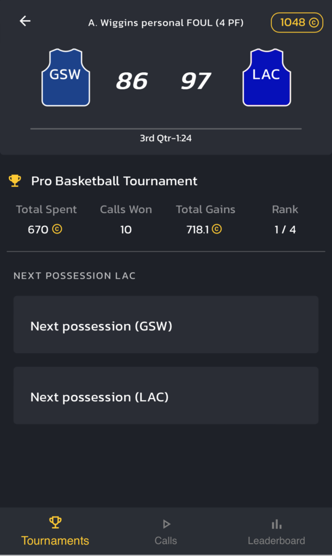Viewport: 332px width, 556px height.
Task: Click the 3rd Qtr-1:24 game clock
Action: [x=166, y=138]
